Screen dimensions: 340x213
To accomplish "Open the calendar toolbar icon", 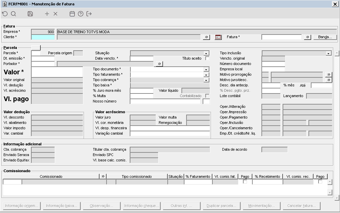I will tap(72, 14).
